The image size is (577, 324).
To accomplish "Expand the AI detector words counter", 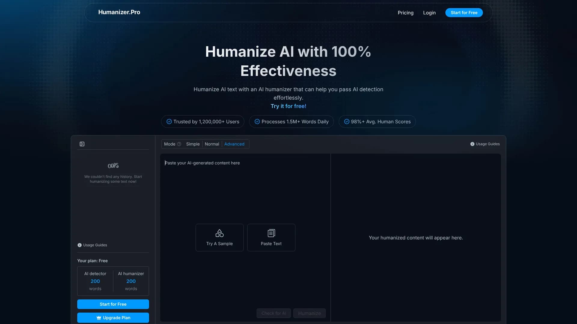I will pos(95,281).
